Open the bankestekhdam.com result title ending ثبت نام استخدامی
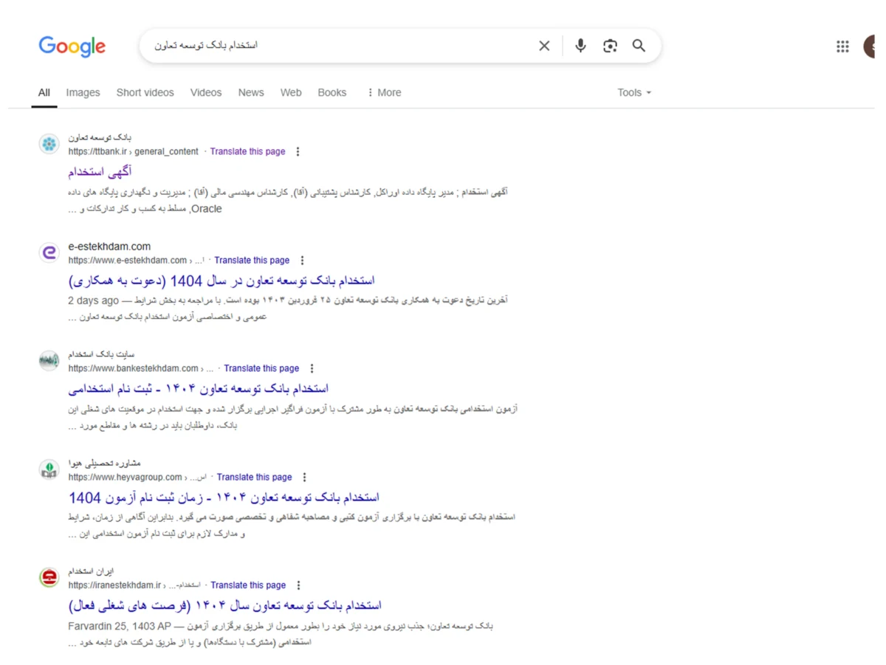This screenshot has height=665, width=886. pos(199,388)
